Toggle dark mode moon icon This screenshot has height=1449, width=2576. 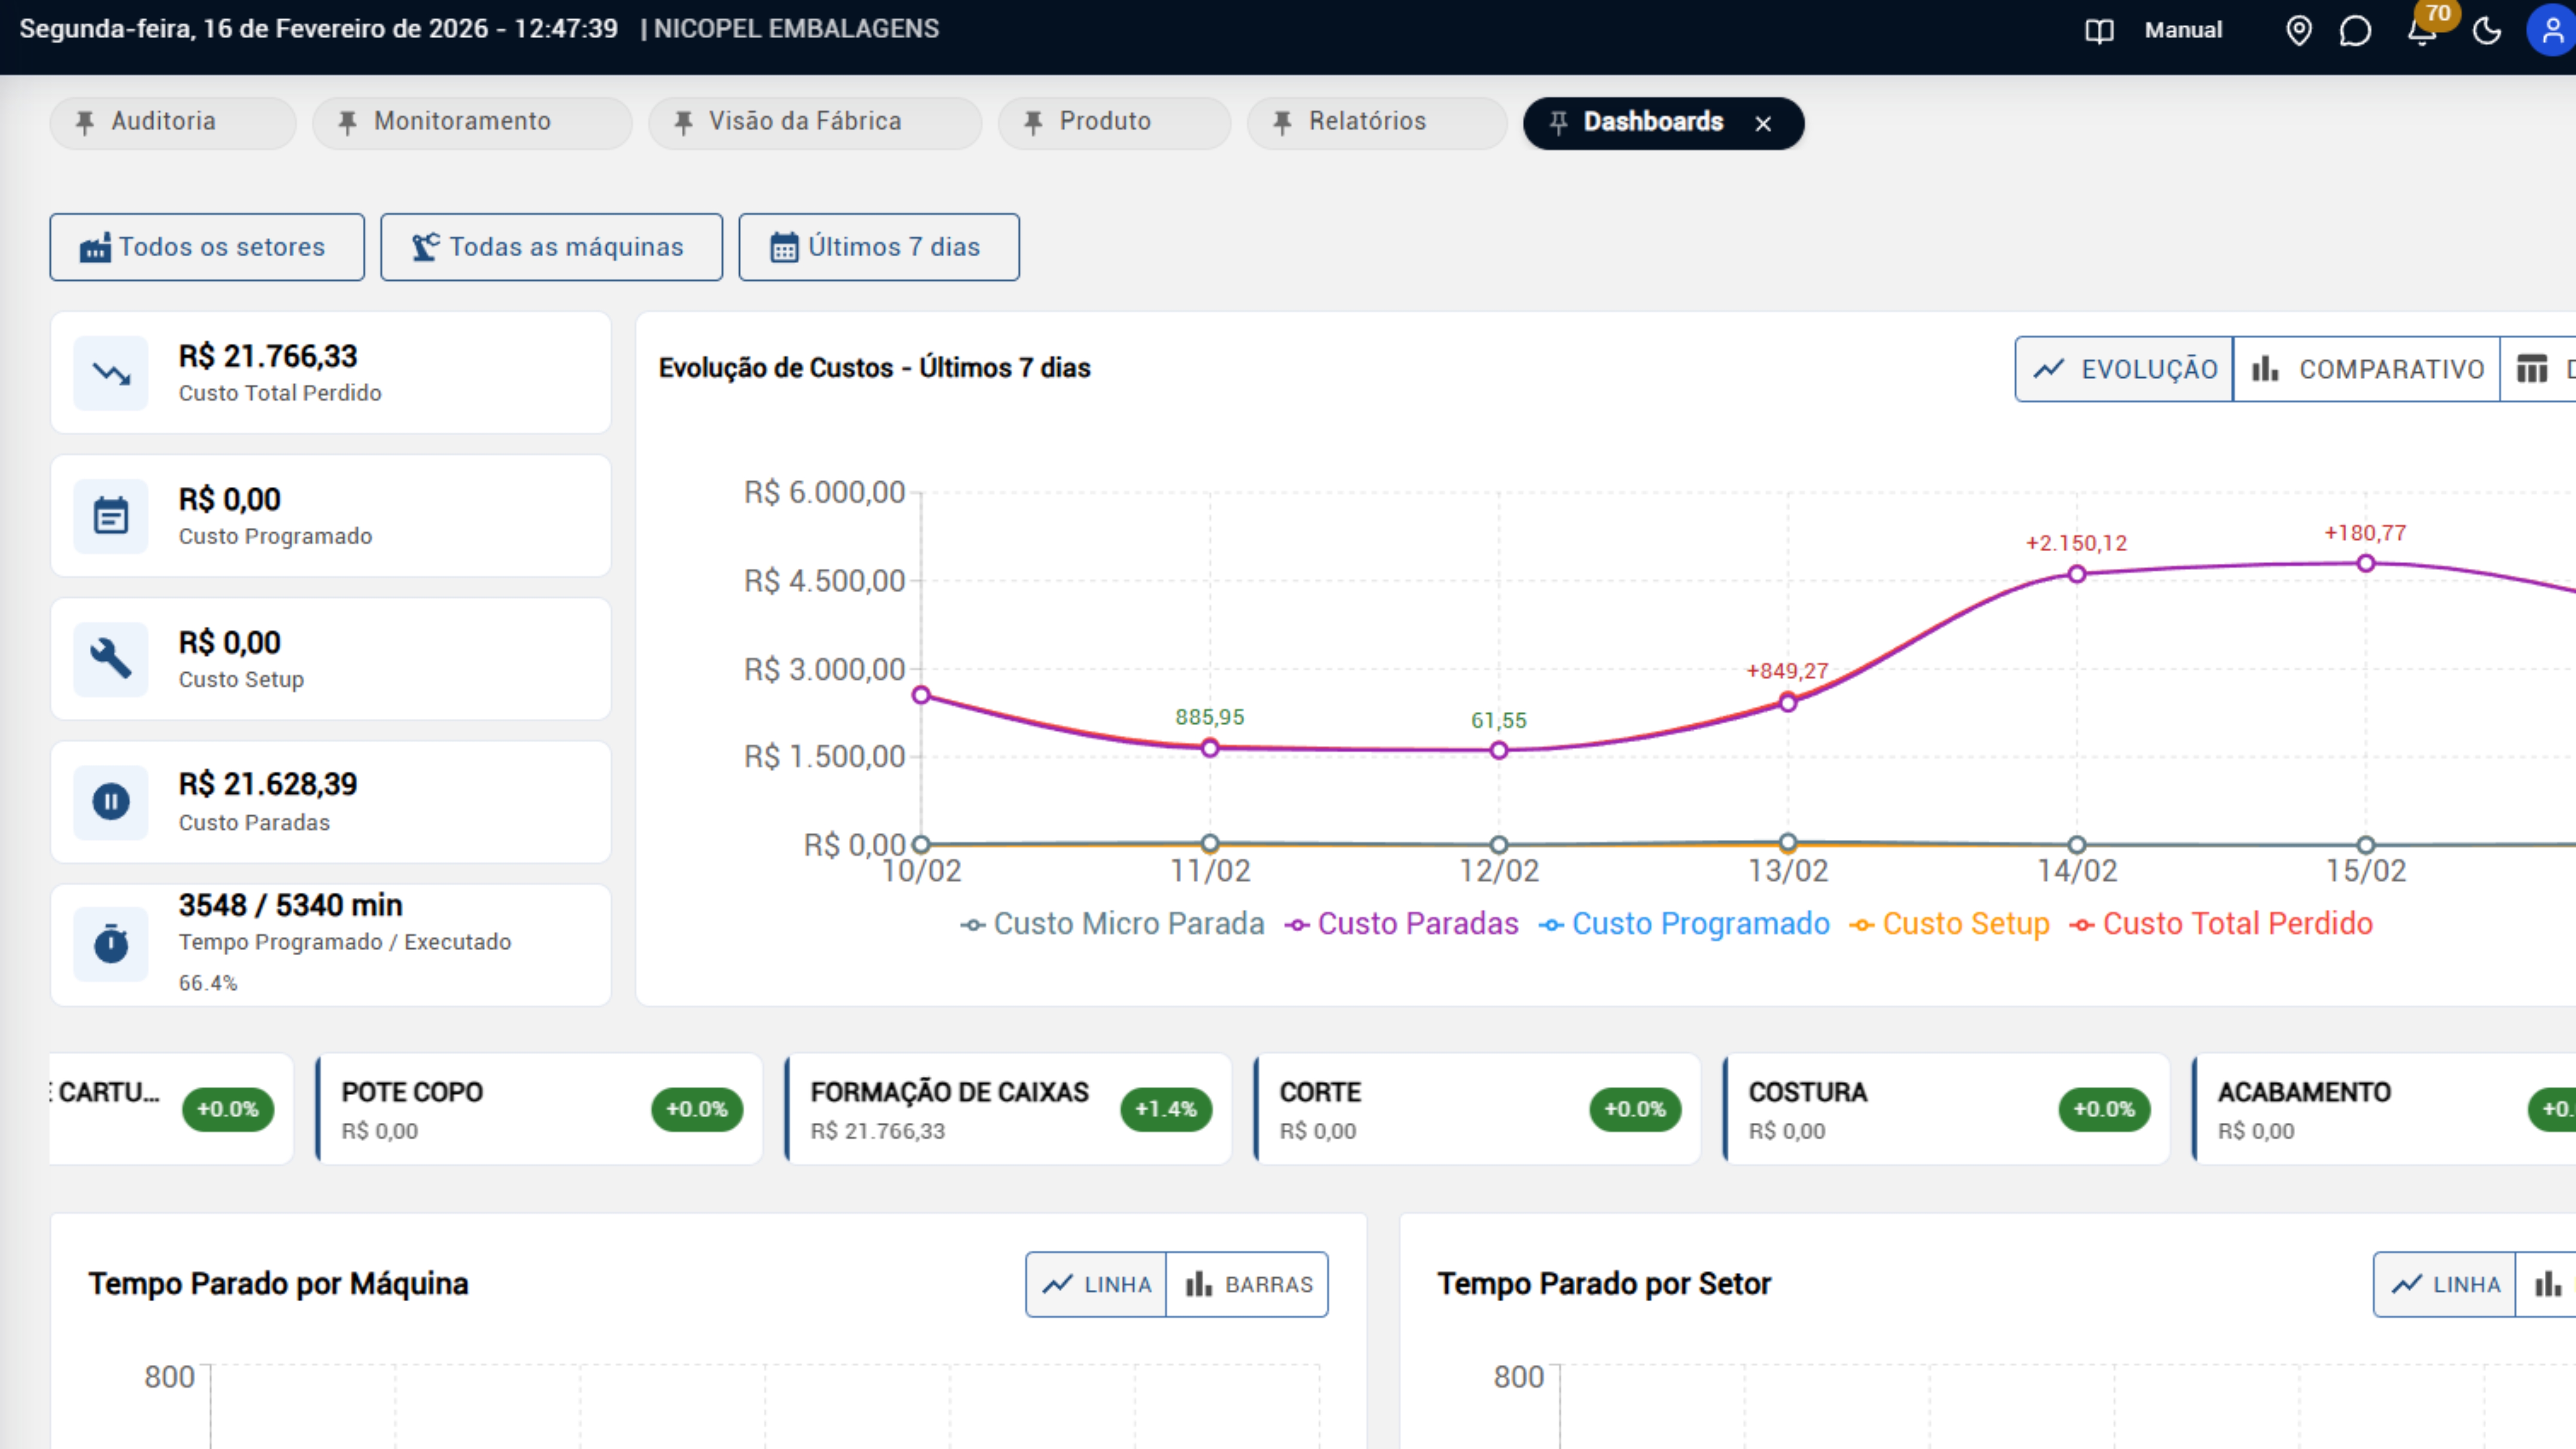(2487, 31)
